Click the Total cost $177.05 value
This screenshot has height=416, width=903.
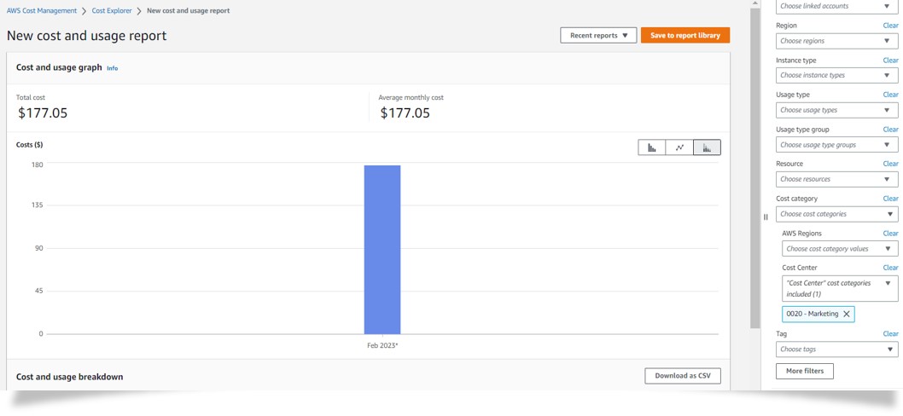(x=43, y=113)
